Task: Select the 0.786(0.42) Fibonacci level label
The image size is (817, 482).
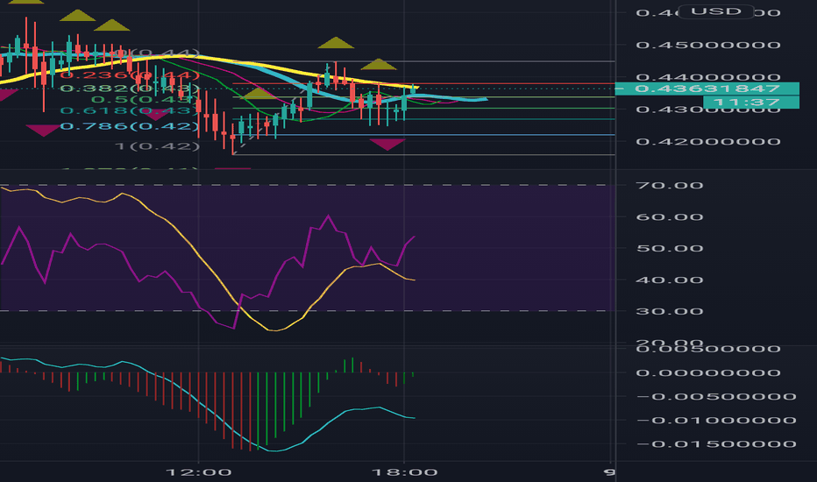Action: click(x=130, y=126)
